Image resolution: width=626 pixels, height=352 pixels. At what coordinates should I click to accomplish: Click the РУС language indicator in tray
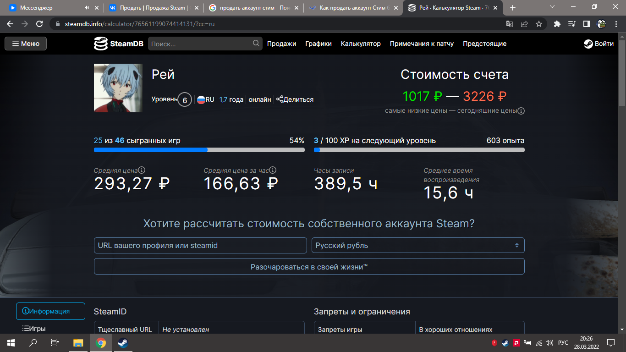[563, 342]
